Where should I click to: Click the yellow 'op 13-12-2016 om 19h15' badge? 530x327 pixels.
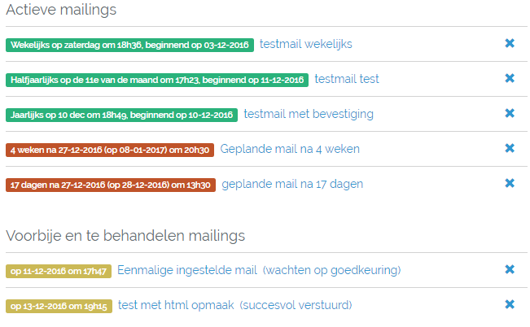click(59, 306)
